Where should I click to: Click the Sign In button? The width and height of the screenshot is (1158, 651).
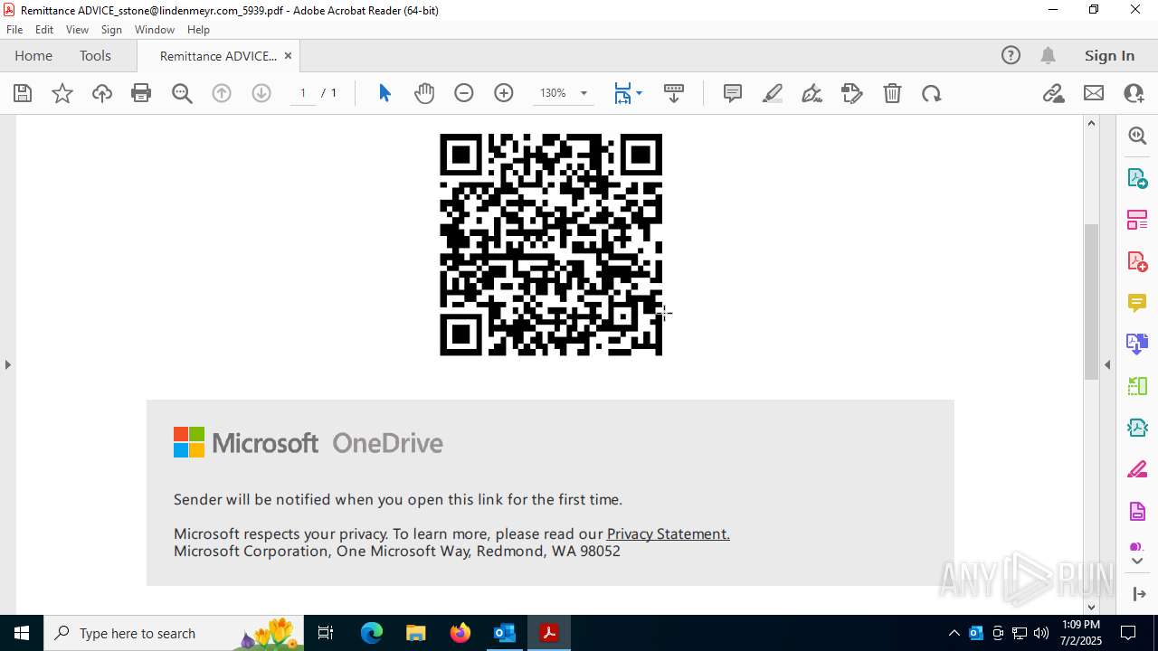coord(1109,55)
